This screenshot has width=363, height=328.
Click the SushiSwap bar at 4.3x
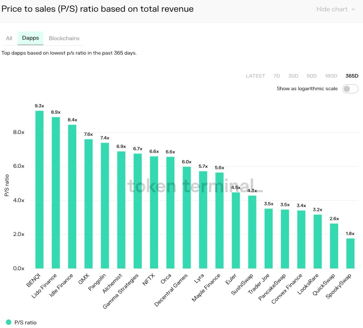tap(252, 232)
